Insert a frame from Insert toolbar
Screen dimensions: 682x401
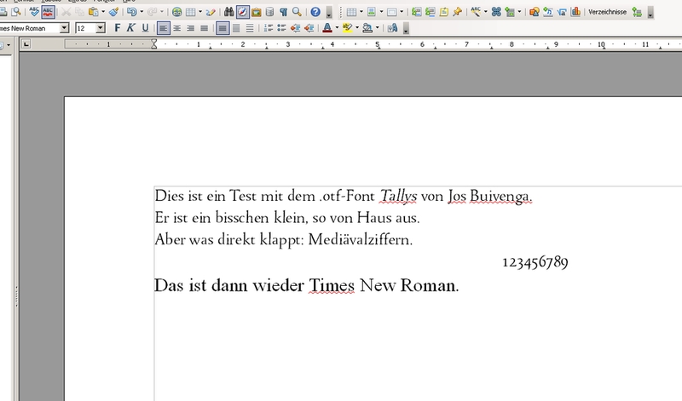(391, 12)
